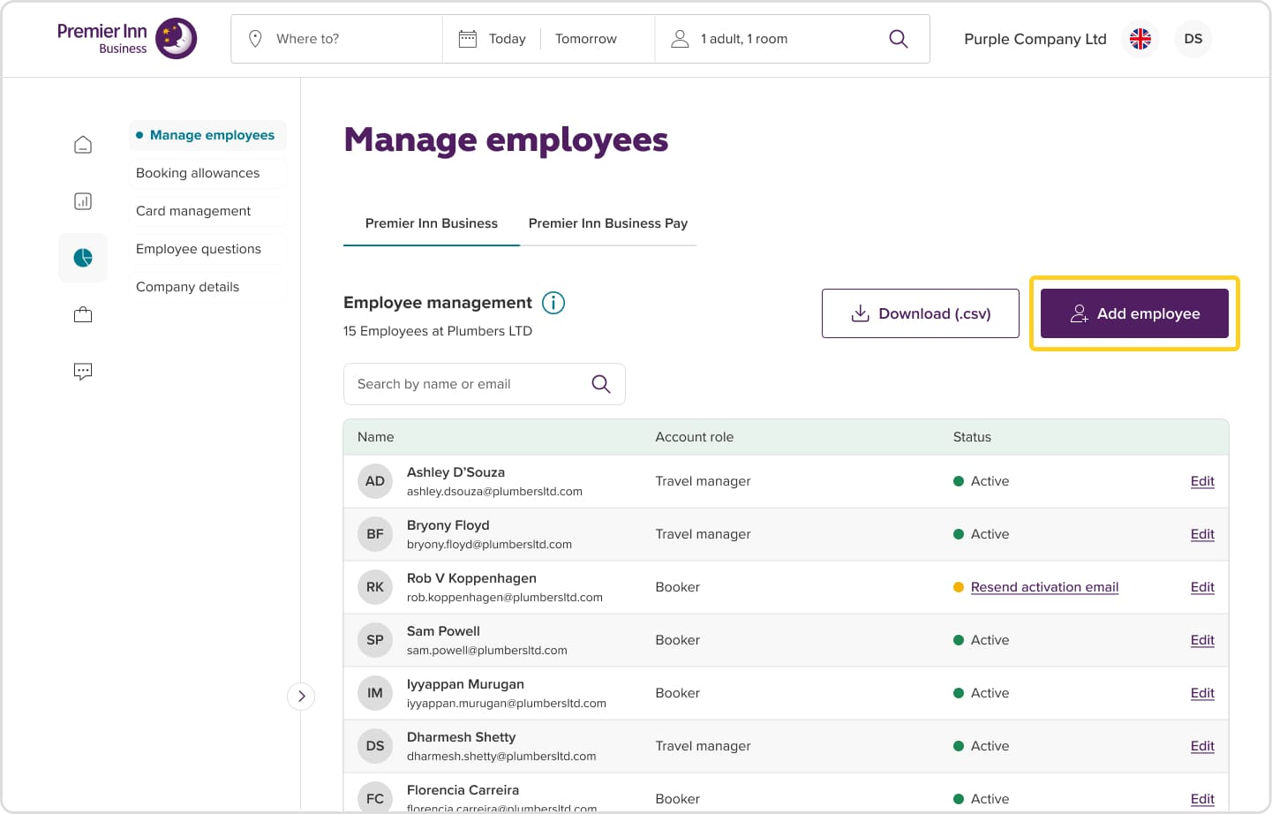Screen dimensions: 1272x814
Task: Click the header search magnifier icon
Action: (x=899, y=39)
